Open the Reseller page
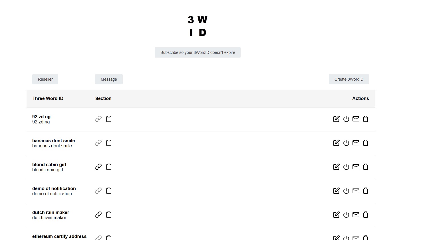The width and height of the screenshot is (431, 240). click(x=45, y=79)
